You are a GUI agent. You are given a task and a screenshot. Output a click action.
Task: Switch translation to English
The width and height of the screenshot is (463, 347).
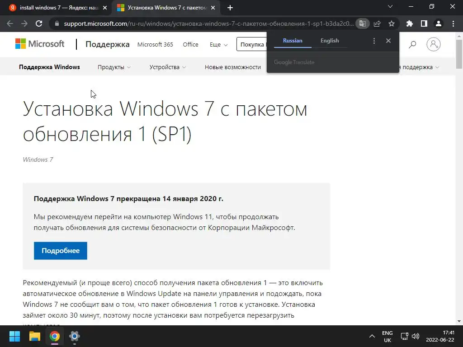pyautogui.click(x=330, y=41)
